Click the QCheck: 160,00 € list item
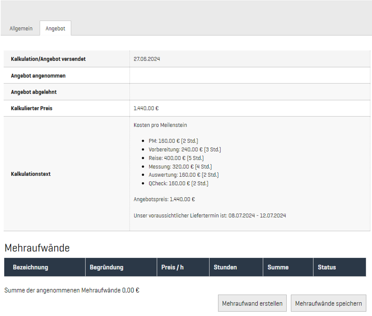The width and height of the screenshot is (372, 316). coord(178,184)
